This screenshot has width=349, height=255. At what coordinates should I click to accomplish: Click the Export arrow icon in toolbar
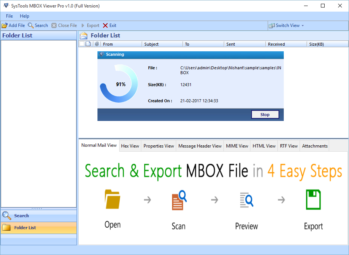coord(83,25)
